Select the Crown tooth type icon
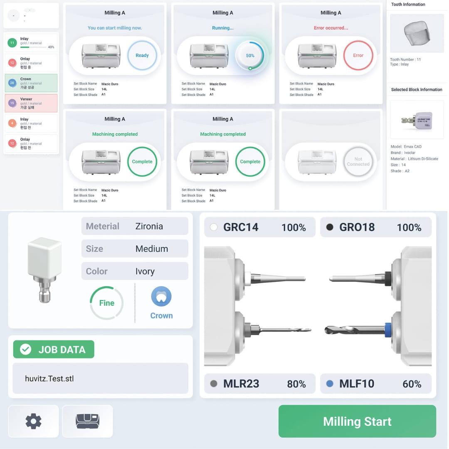 click(x=161, y=296)
